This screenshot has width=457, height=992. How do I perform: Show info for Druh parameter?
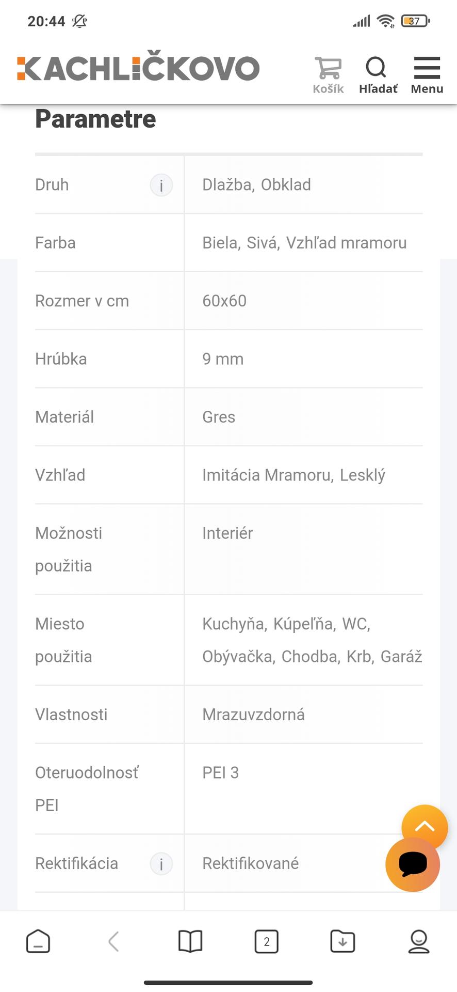pos(161,185)
